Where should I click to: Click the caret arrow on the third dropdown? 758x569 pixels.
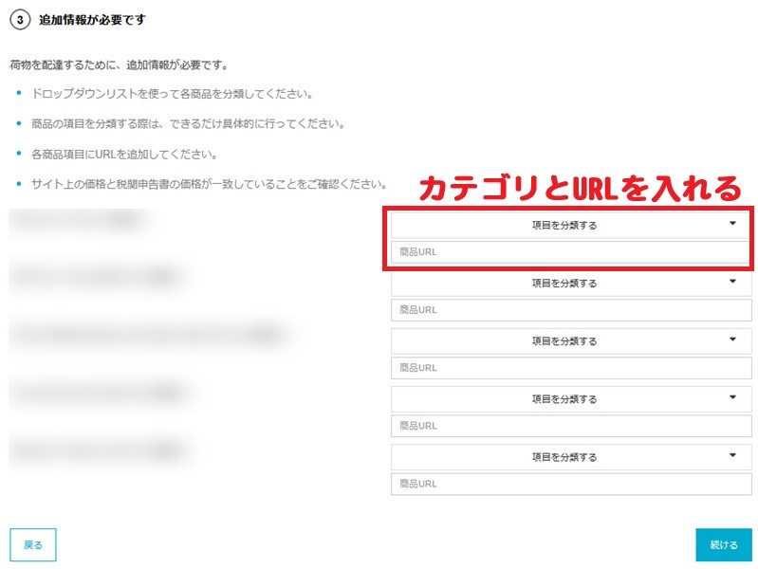coord(732,340)
